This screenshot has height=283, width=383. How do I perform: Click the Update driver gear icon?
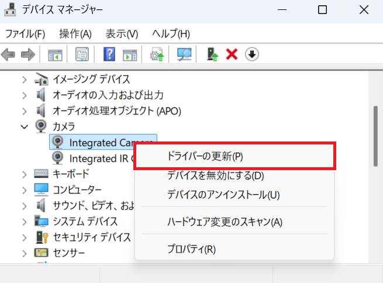157,54
